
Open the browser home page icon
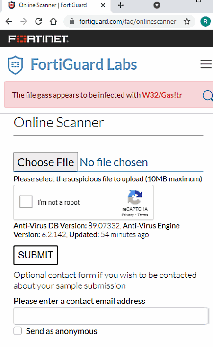pos(53,21)
